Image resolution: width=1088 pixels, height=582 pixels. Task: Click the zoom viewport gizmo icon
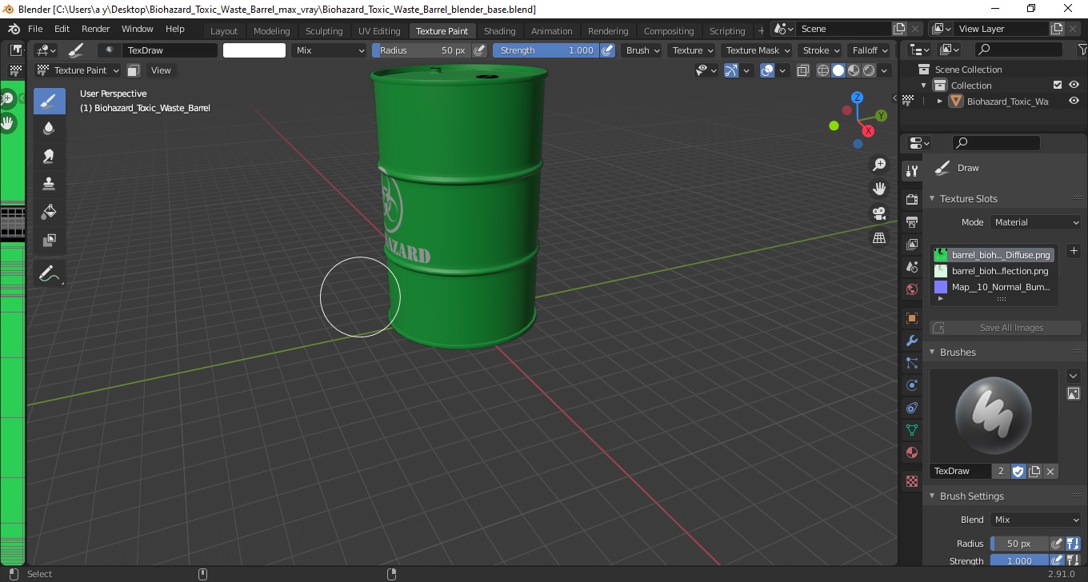pos(879,165)
